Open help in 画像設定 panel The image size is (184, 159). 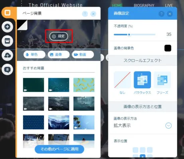pos(161,14)
